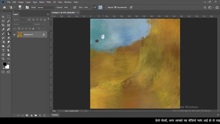Open the brush preset picker arrow
220x124 pixels.
click(x=23, y=8)
